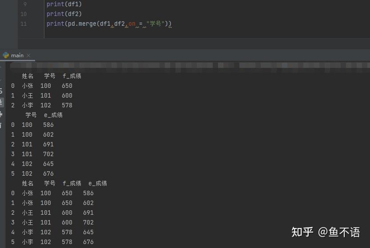Click df2 output row "3 101 702"
The height and width of the screenshot is (248, 370).
click(32, 154)
